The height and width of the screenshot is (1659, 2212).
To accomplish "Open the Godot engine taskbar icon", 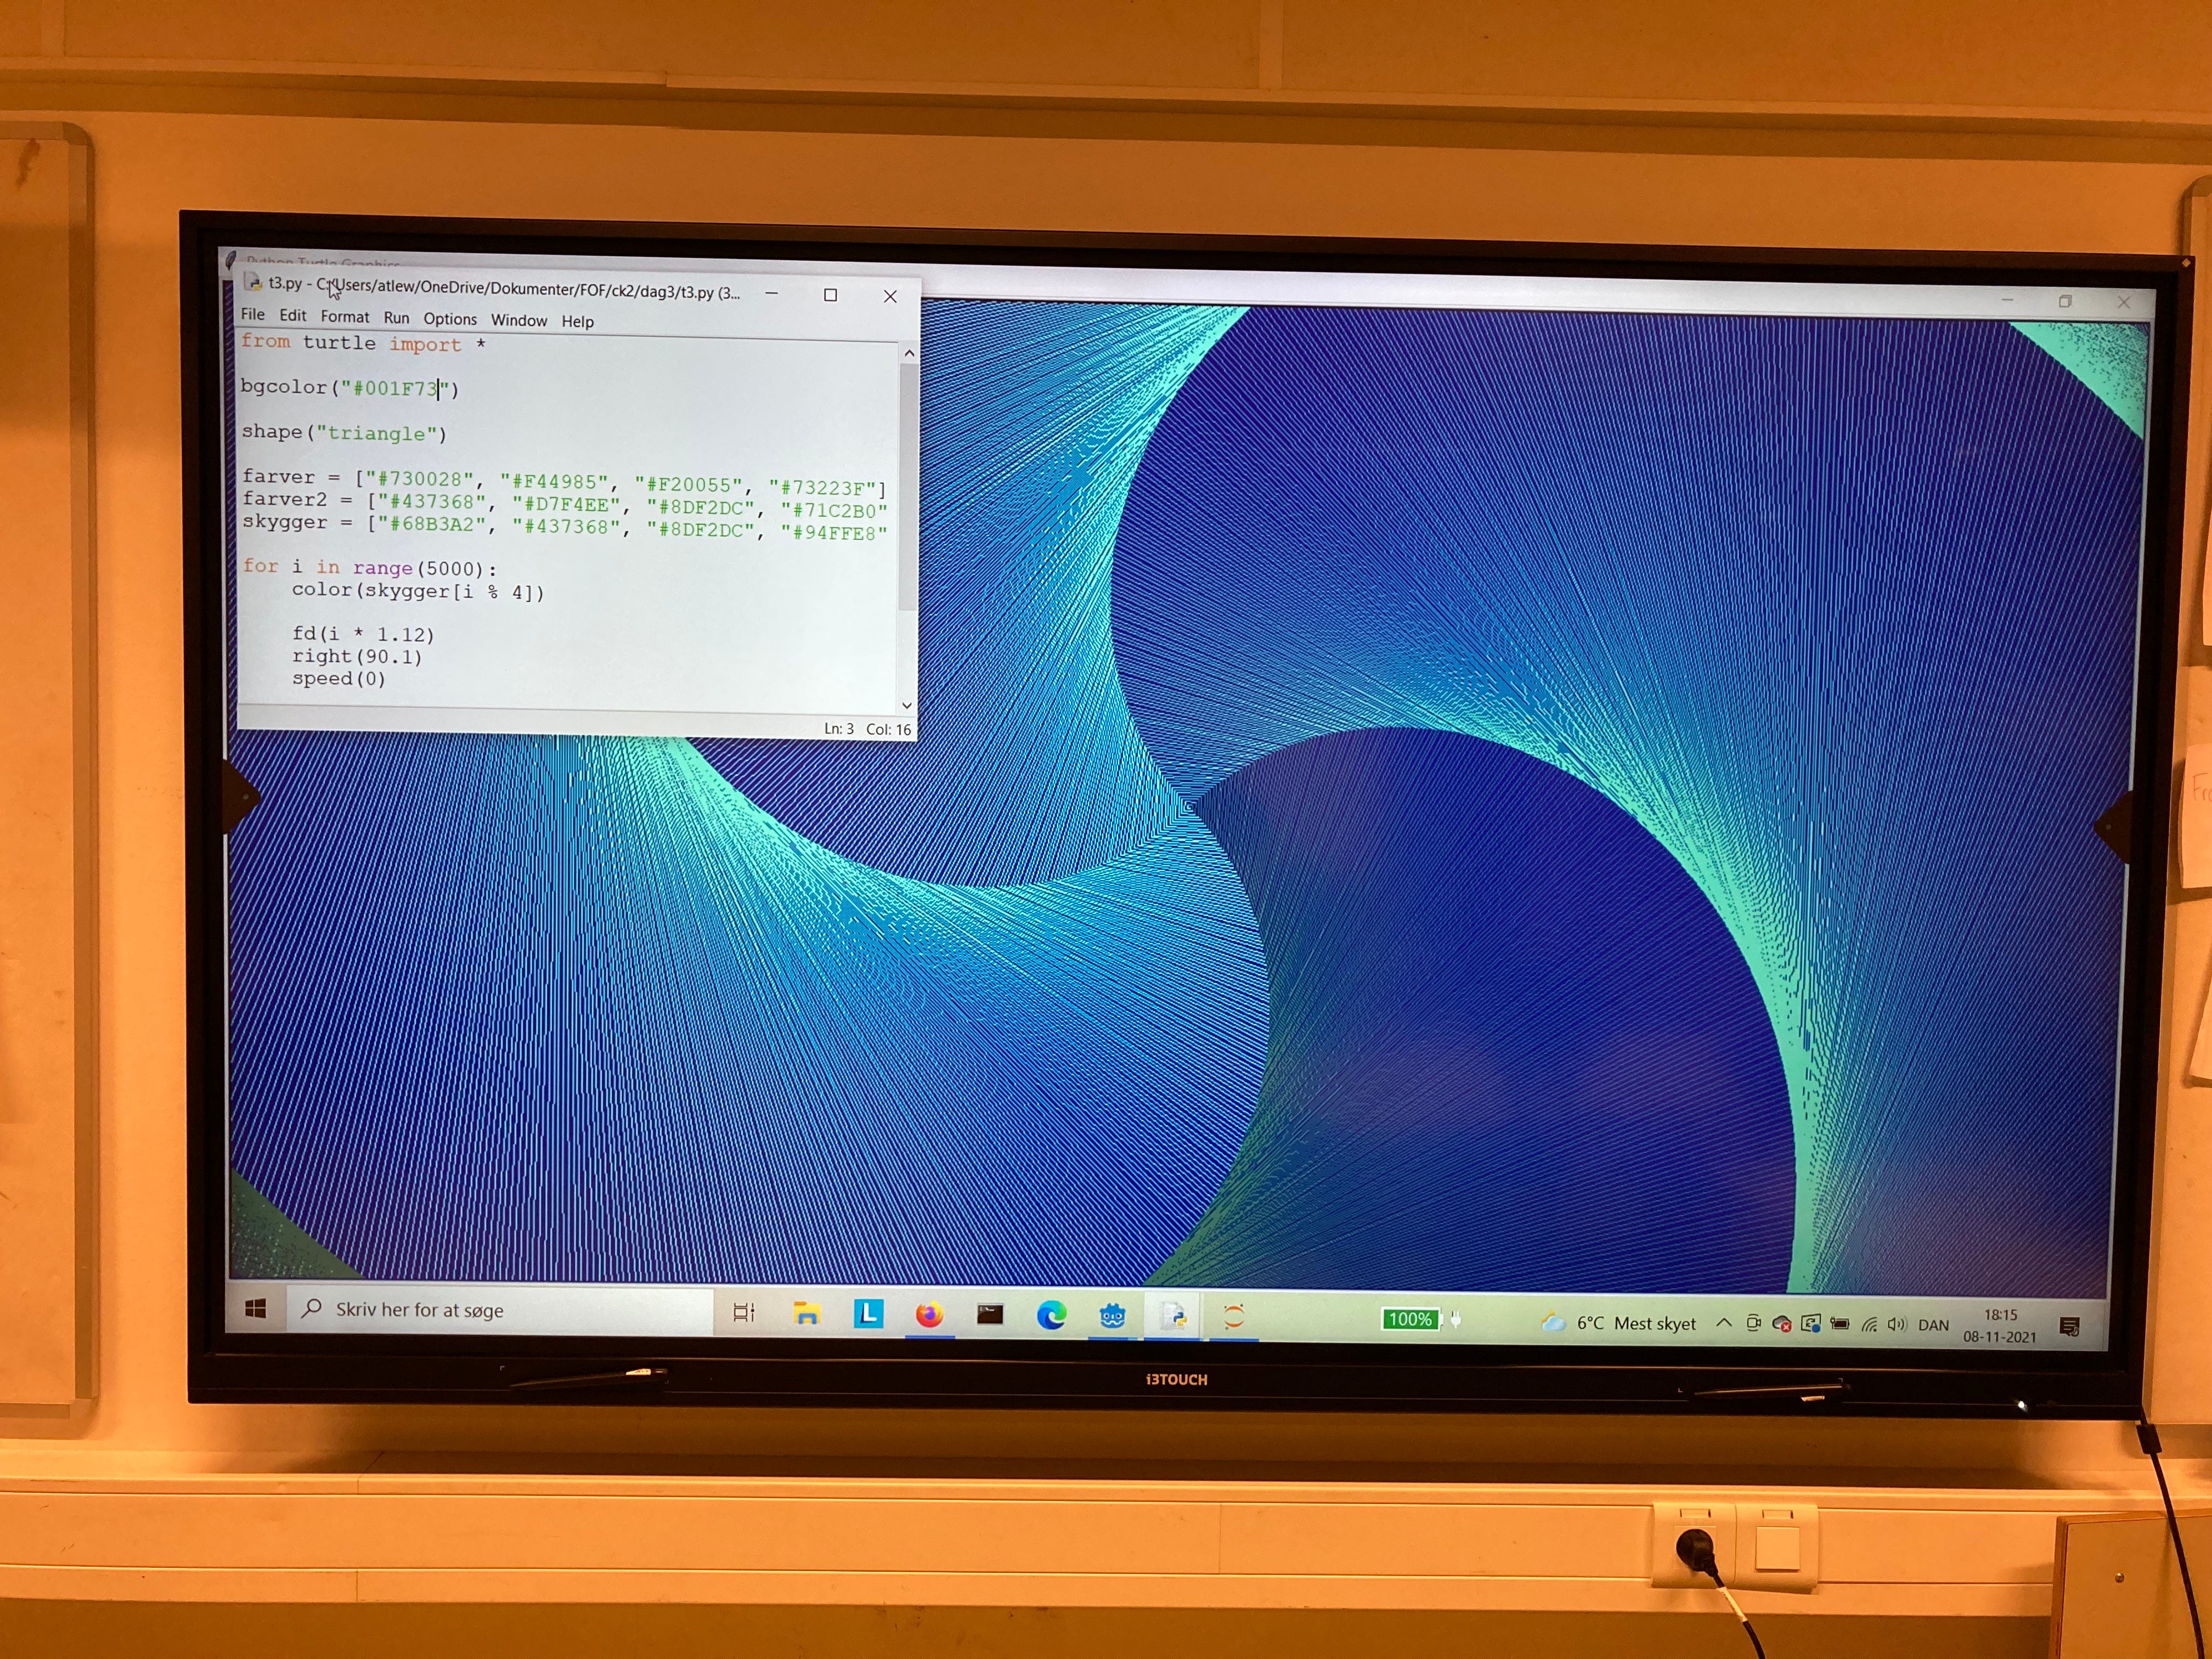I will (x=1112, y=1317).
